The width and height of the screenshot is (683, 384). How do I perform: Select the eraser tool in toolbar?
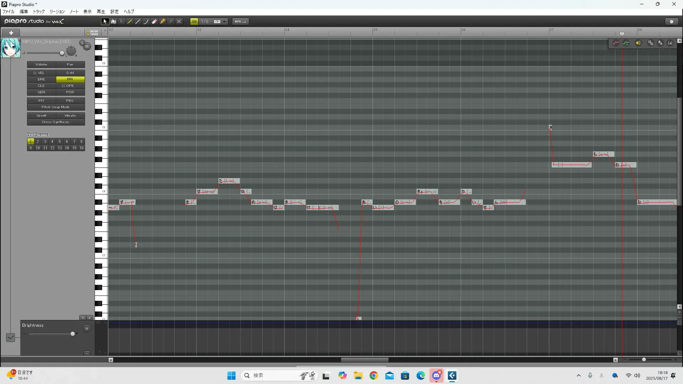(x=154, y=22)
